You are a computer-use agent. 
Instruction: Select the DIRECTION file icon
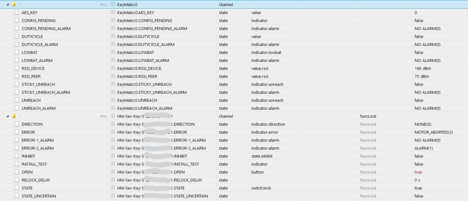[17, 124]
